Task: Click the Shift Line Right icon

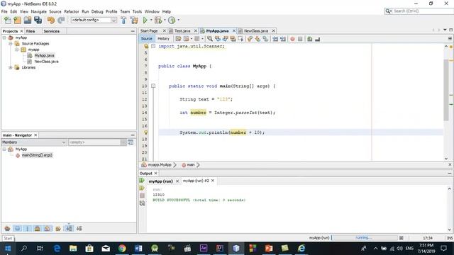Action: (x=283, y=39)
